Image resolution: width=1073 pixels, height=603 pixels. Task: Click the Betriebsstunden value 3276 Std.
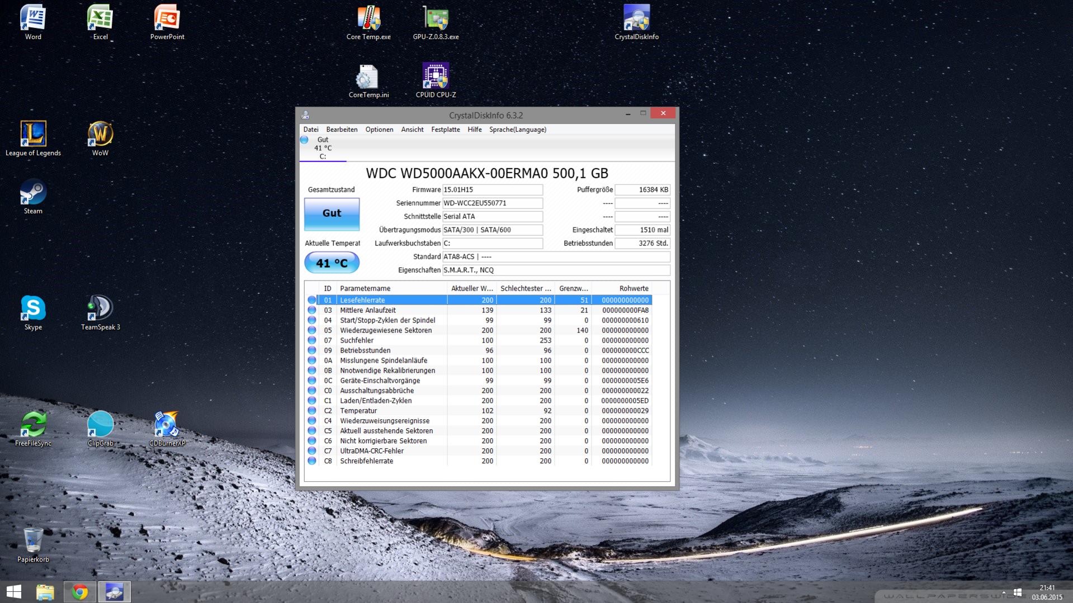(642, 244)
